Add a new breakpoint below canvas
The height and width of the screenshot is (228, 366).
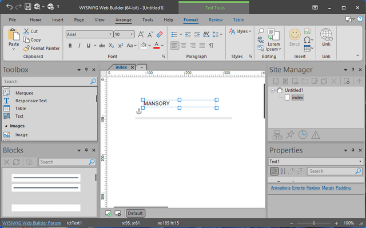(x=108, y=213)
